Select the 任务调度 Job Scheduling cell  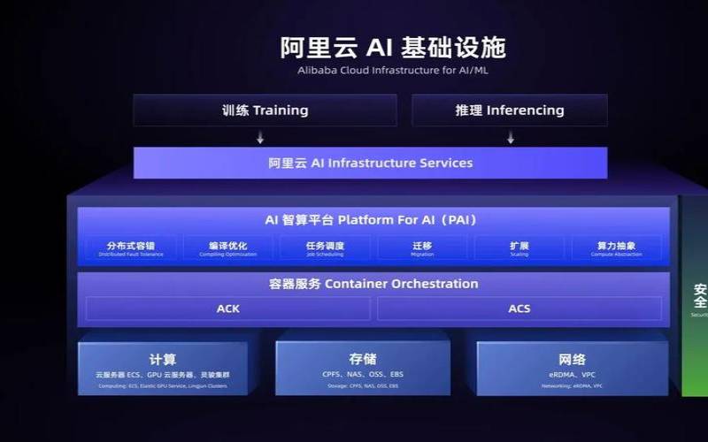coord(325,248)
